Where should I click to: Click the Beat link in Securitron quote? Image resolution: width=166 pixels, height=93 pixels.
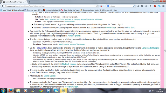coord(61,44)
